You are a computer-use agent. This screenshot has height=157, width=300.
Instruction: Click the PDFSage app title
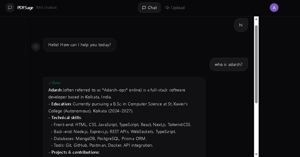point(25,8)
